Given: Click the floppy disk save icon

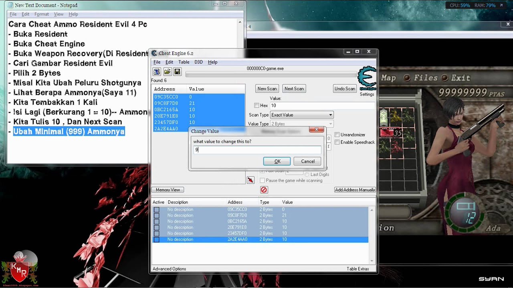Looking at the screenshot, I should pos(178,72).
